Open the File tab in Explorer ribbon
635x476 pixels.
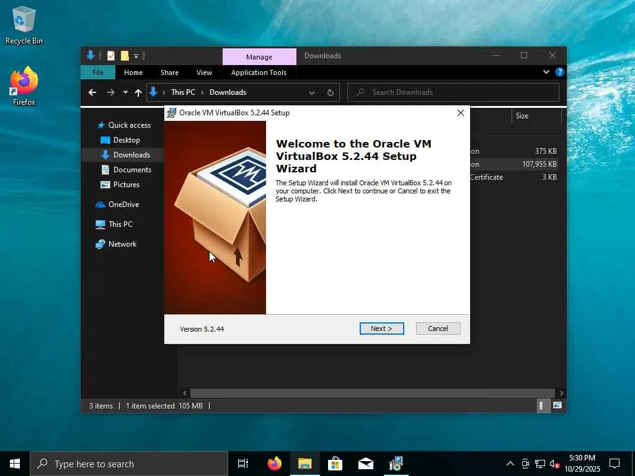coord(97,73)
